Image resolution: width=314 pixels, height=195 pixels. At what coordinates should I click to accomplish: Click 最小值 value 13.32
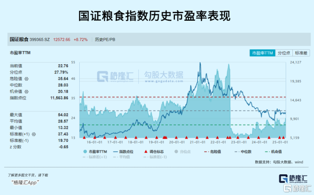click(63, 128)
